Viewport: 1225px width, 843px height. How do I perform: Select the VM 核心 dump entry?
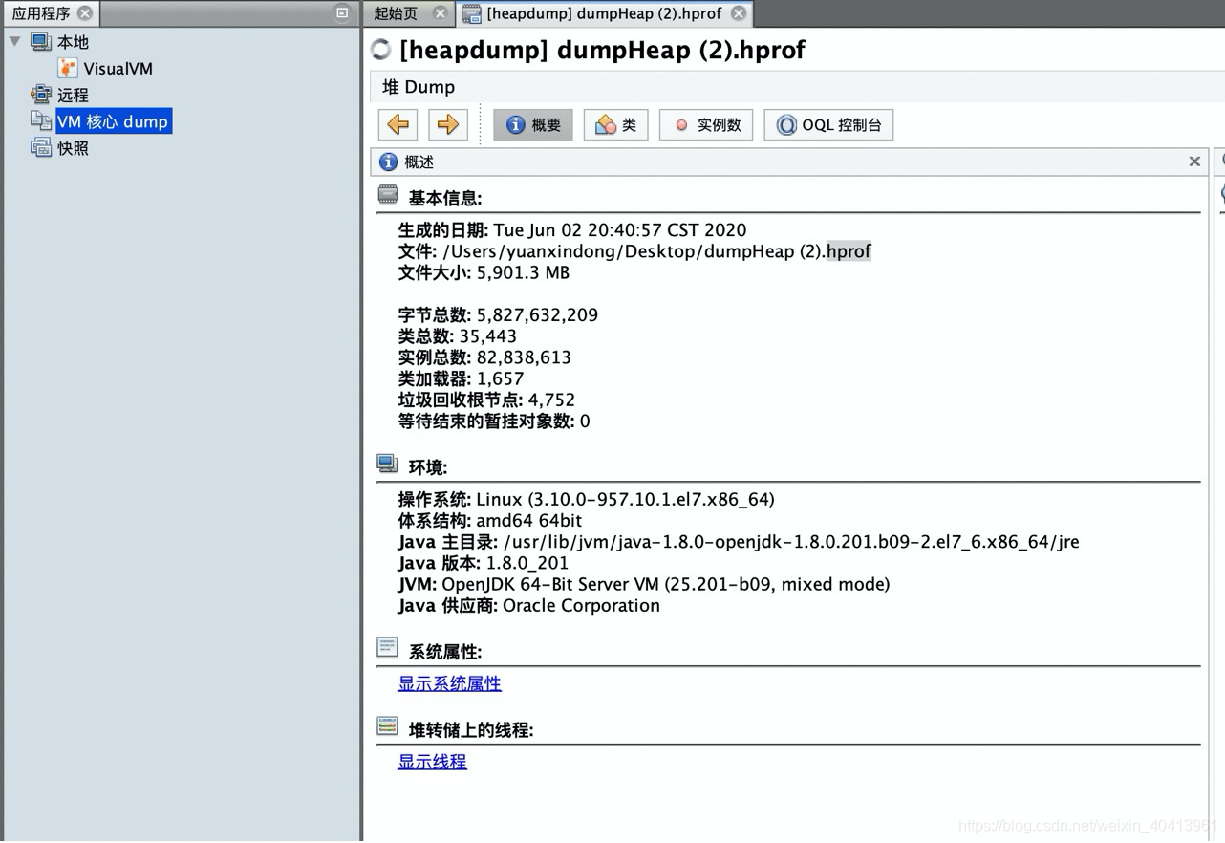point(113,121)
